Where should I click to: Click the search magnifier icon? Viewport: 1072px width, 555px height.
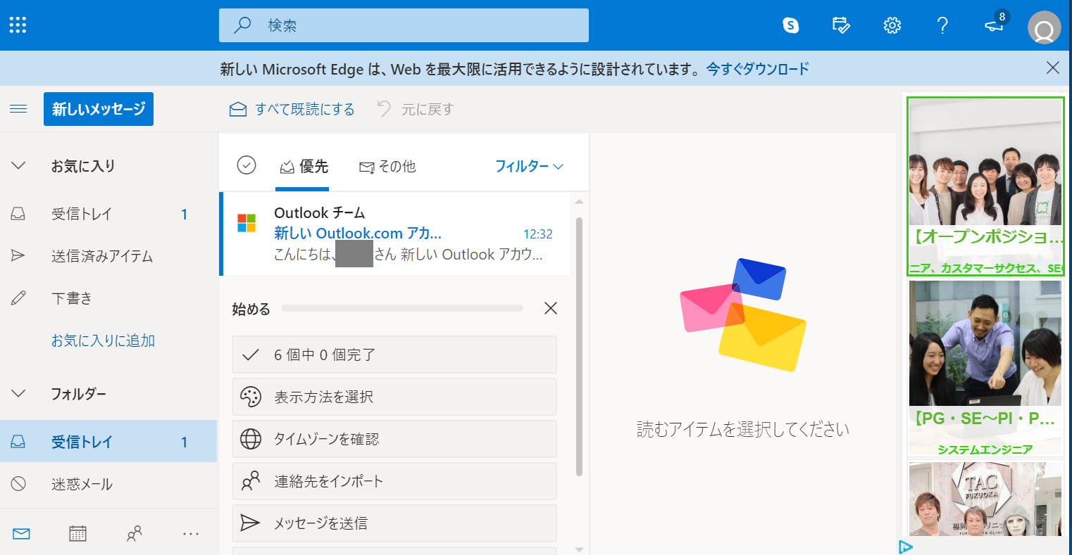click(242, 25)
